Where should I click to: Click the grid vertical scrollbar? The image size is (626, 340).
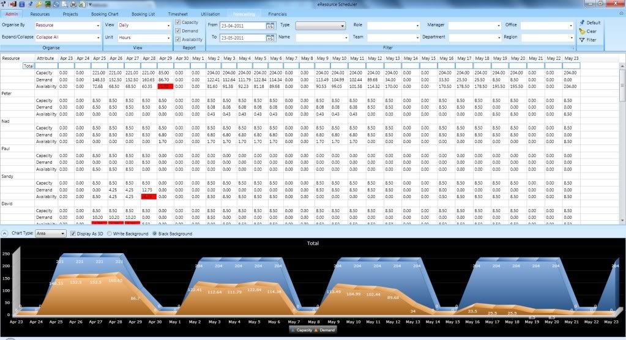pos(622,143)
